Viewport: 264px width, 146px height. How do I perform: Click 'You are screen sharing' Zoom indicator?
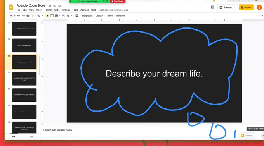(88, 1)
